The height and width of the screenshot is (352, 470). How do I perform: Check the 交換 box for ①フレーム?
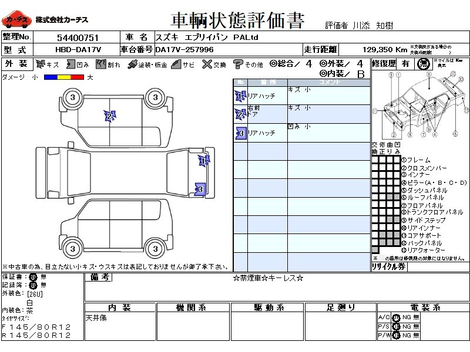(375, 160)
